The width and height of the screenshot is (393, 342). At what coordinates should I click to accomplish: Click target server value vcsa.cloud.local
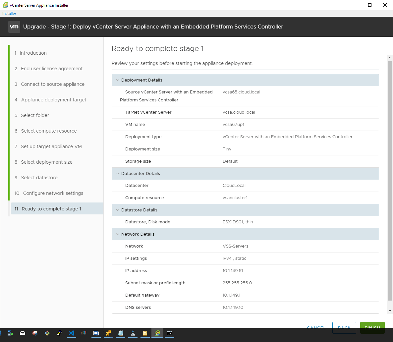coord(239,112)
